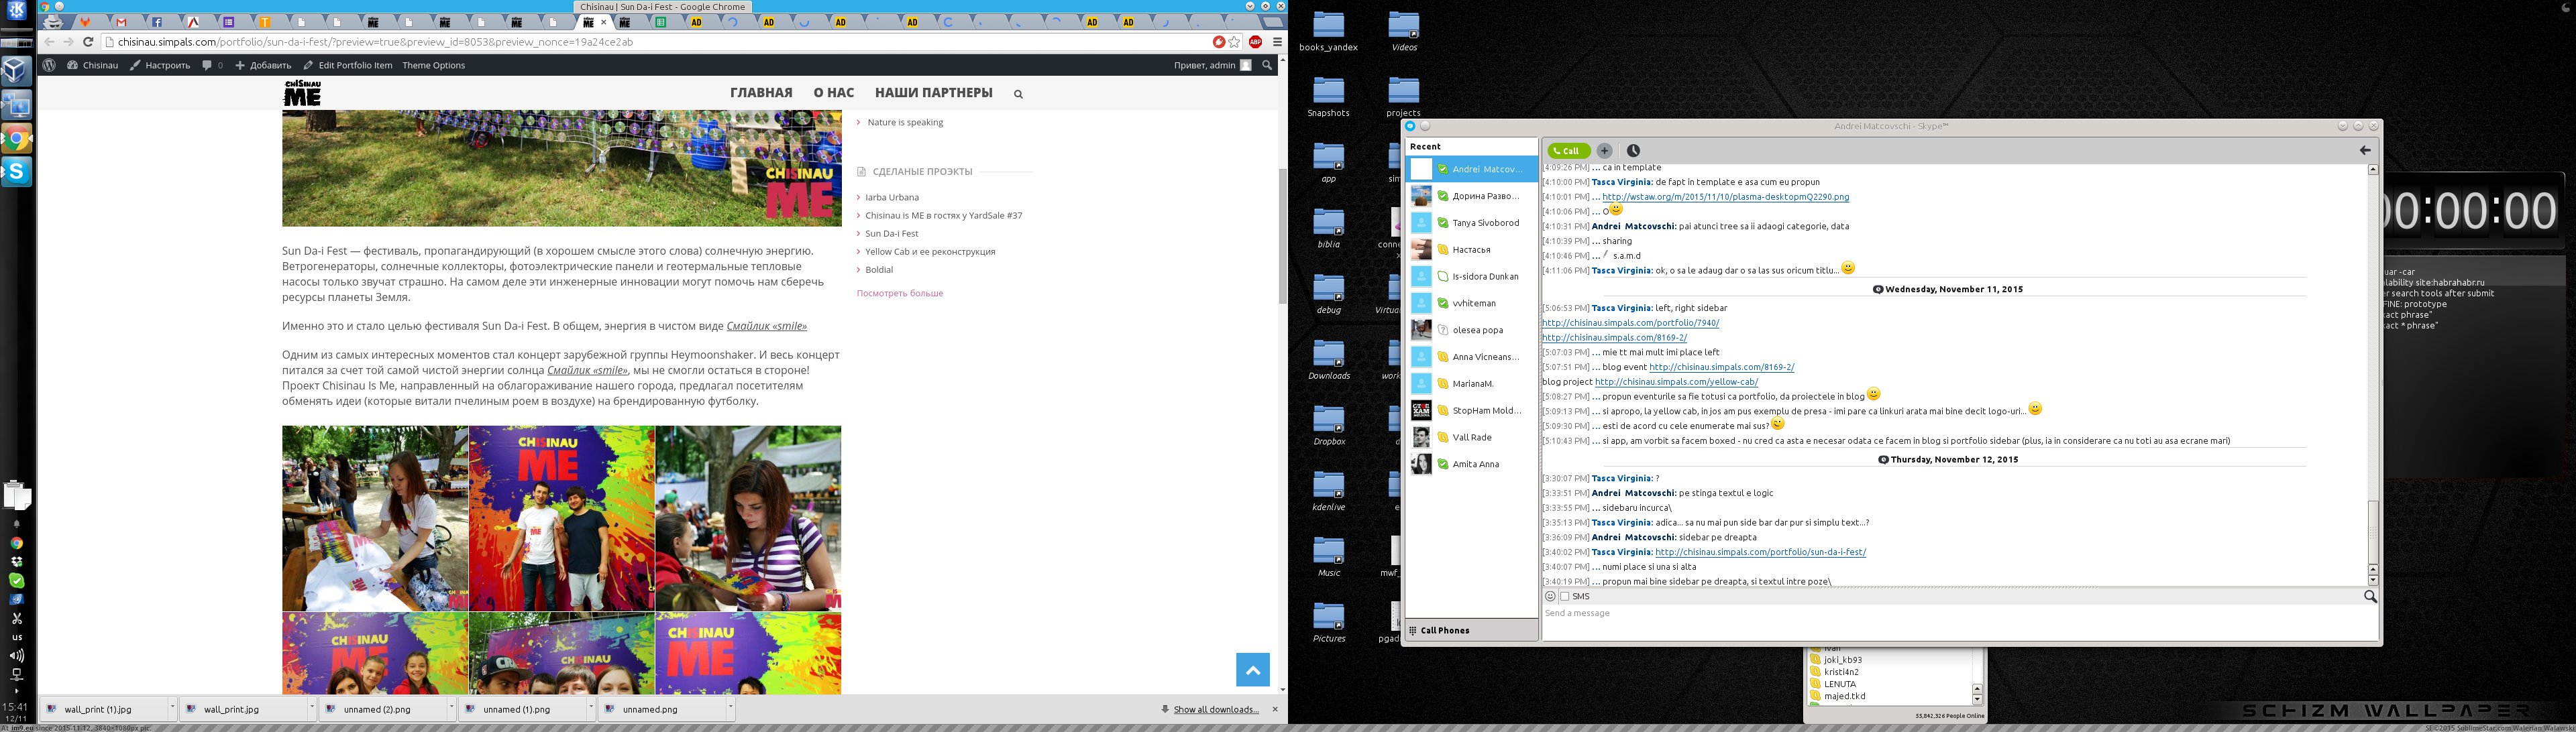
Task: Open the Nature is speaking link
Action: [905, 123]
